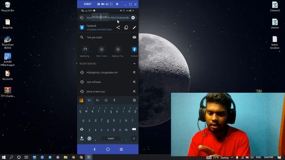Image resolution: width=285 pixels, height=160 pixels.
Task: Tap the Android home circle button
Action: click(108, 149)
